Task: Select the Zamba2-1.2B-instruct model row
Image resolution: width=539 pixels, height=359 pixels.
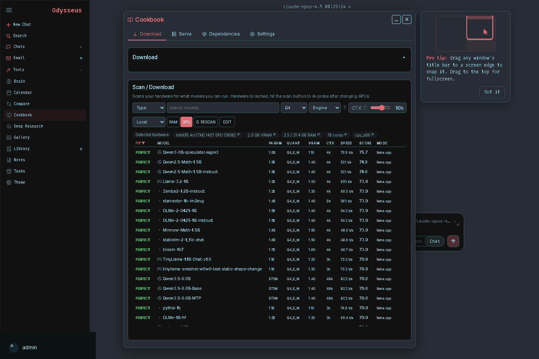Action: [x=269, y=191]
